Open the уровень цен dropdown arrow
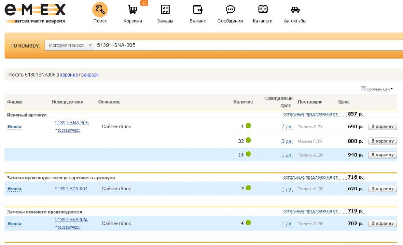Screen dimensions: 403x245 [x=392, y=89]
